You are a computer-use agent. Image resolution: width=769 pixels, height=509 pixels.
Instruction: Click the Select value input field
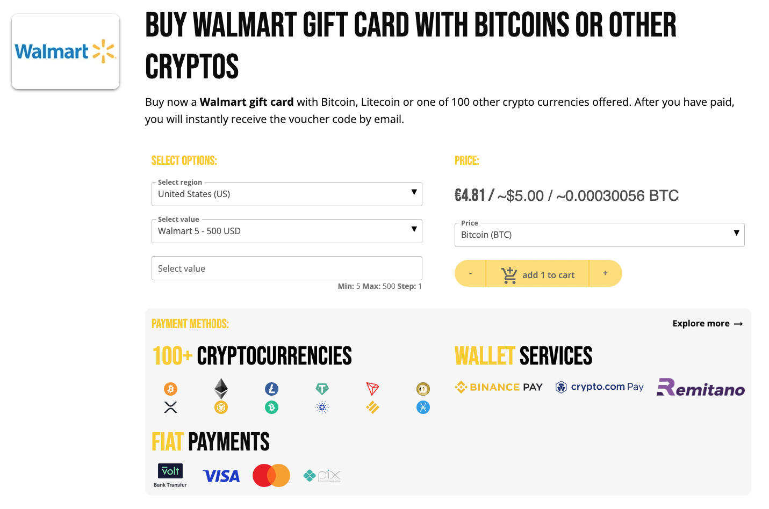pos(287,268)
